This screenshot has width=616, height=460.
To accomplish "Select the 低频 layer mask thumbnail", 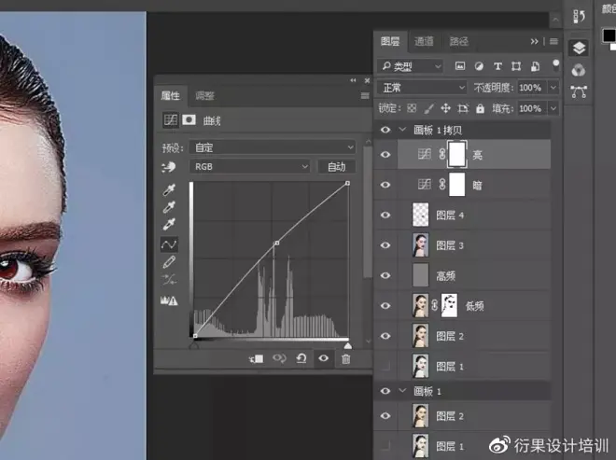I will tap(449, 305).
